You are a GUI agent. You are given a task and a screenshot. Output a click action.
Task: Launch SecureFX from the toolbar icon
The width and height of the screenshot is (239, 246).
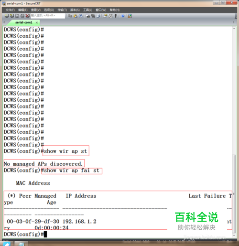[130, 16]
